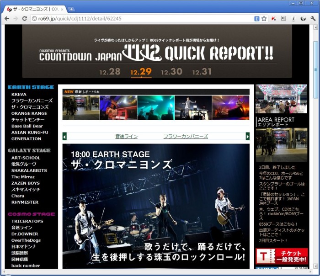Click third latest-report thumbnail with green lights
Screen dimensions: 320x276
156,107
